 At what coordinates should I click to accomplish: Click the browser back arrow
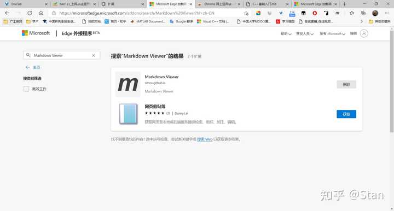pyautogui.click(x=7, y=13)
